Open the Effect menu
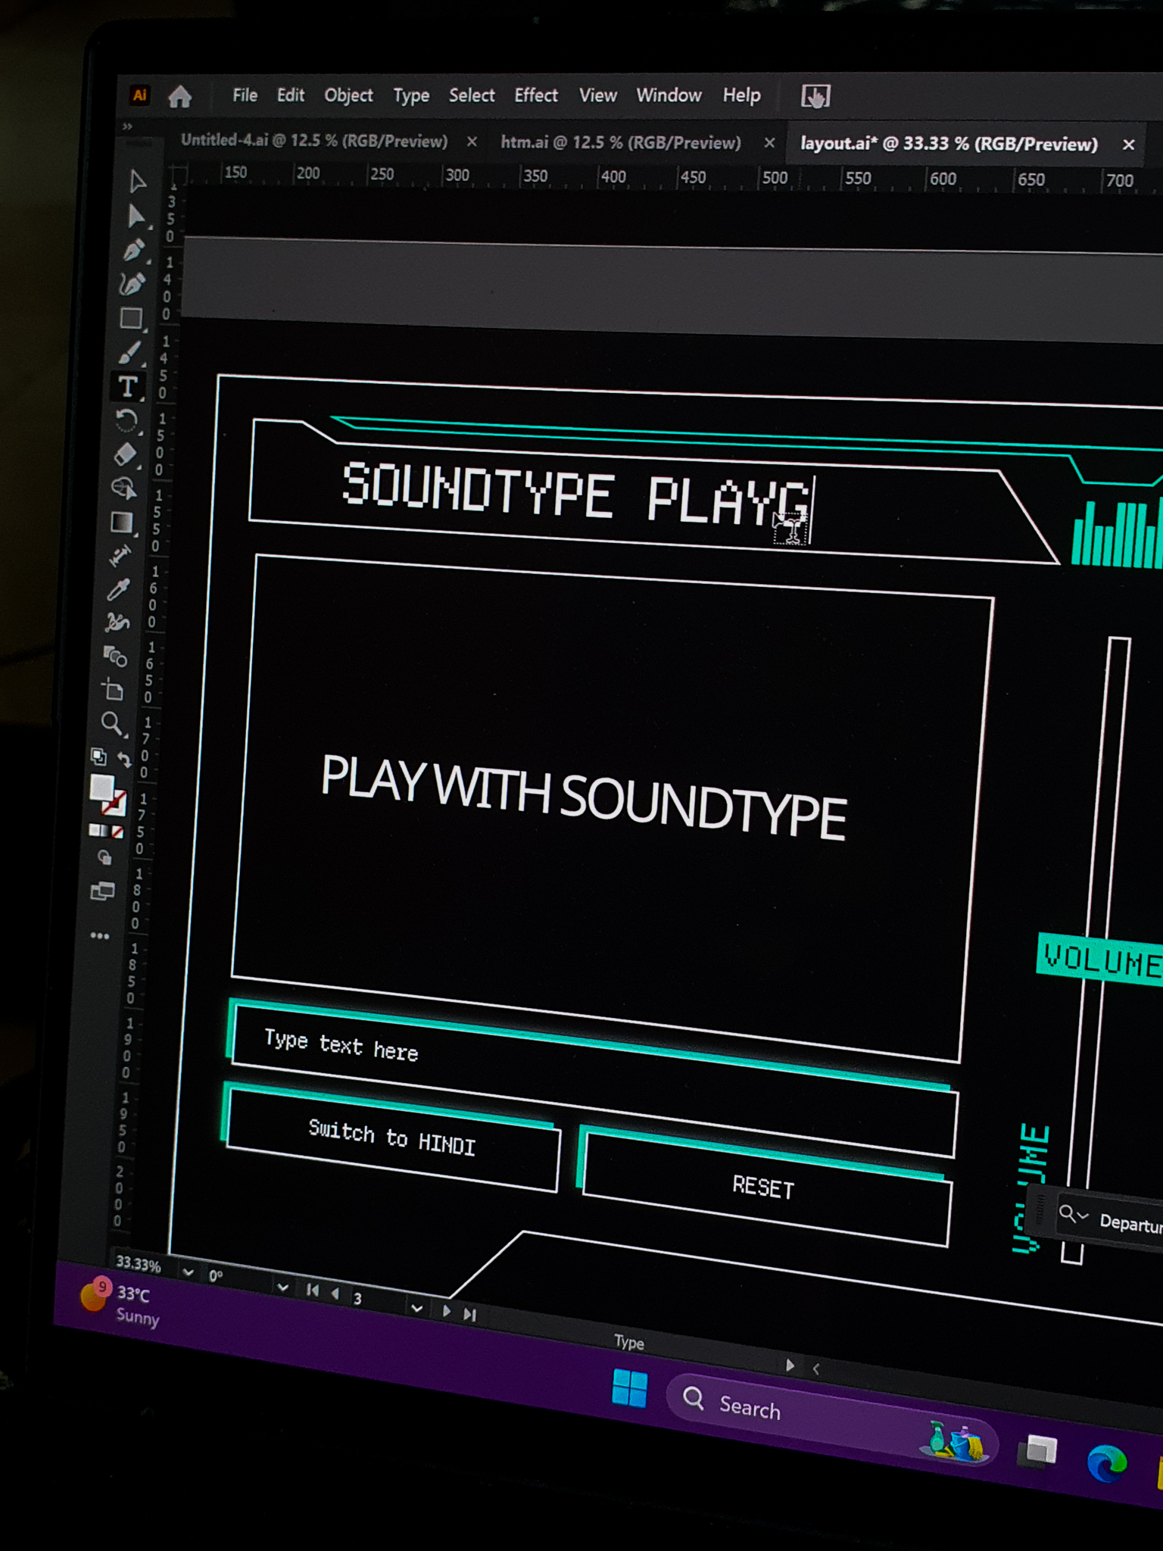The width and height of the screenshot is (1163, 1551). tap(536, 95)
